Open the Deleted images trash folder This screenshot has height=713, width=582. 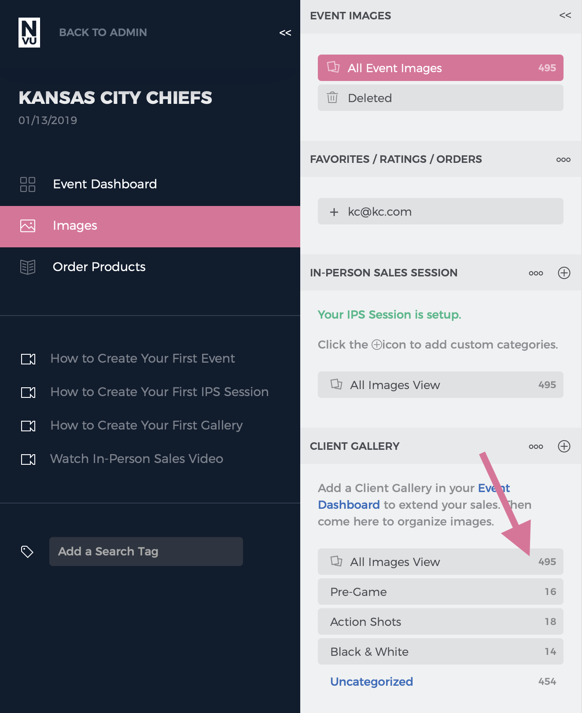[x=441, y=98]
